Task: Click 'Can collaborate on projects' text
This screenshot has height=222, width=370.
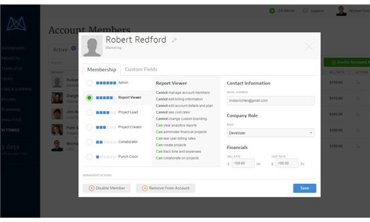Action: click(177, 158)
